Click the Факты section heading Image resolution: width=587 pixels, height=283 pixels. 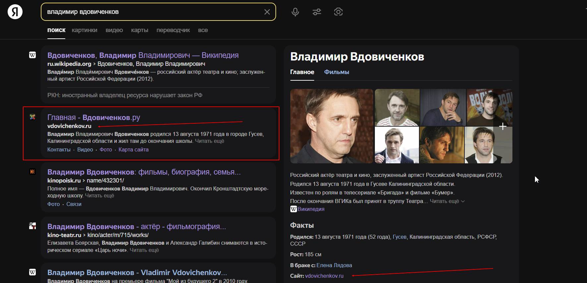(302, 225)
